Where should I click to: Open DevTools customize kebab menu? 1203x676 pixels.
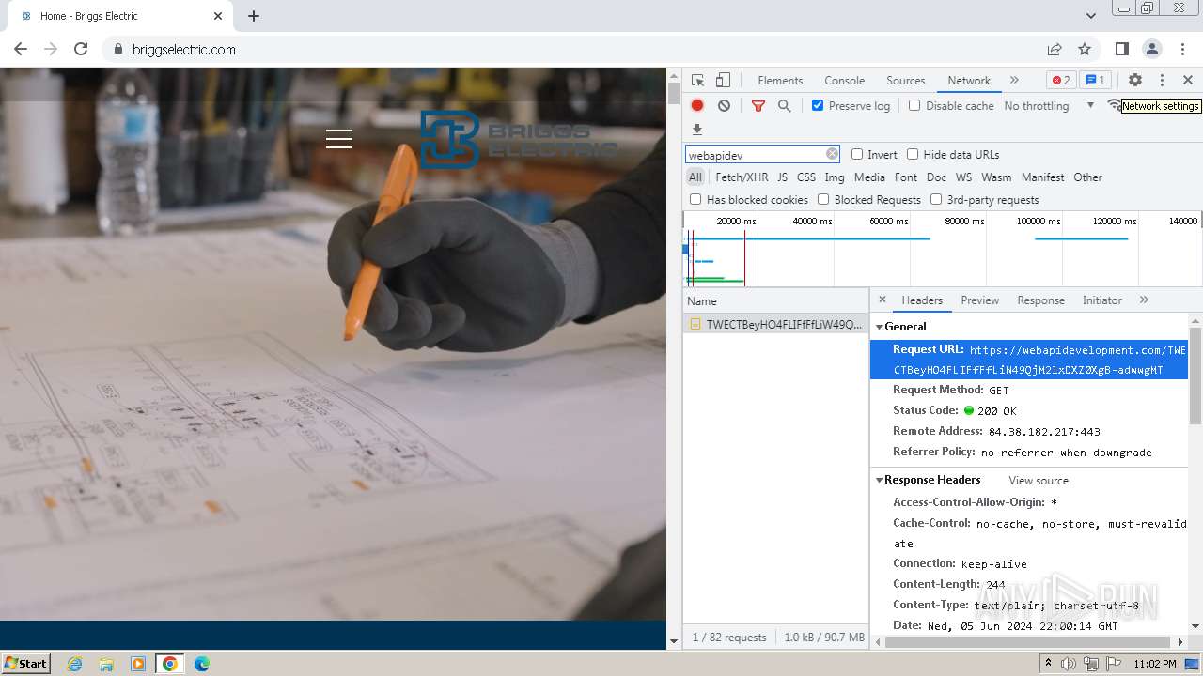tap(1162, 81)
